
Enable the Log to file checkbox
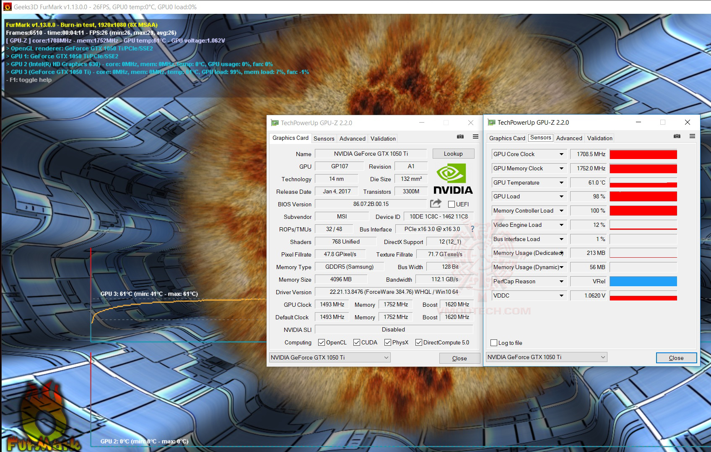[494, 343]
